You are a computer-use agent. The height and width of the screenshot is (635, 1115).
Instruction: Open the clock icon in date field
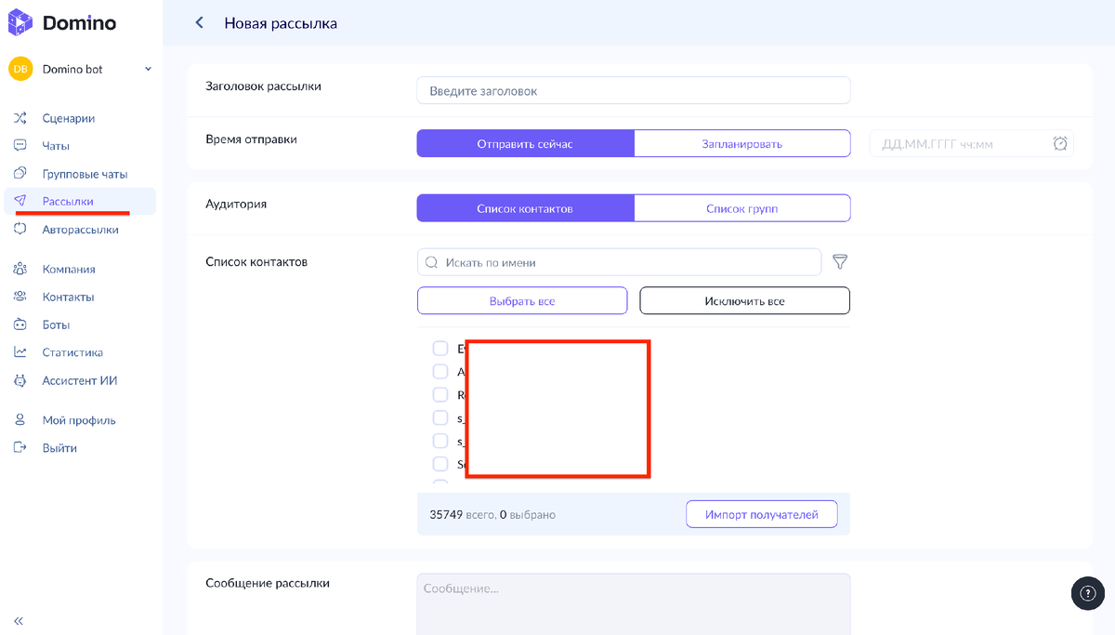(x=1060, y=143)
